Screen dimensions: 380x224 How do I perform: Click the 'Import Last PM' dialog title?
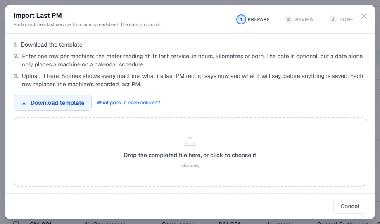[x=38, y=16]
